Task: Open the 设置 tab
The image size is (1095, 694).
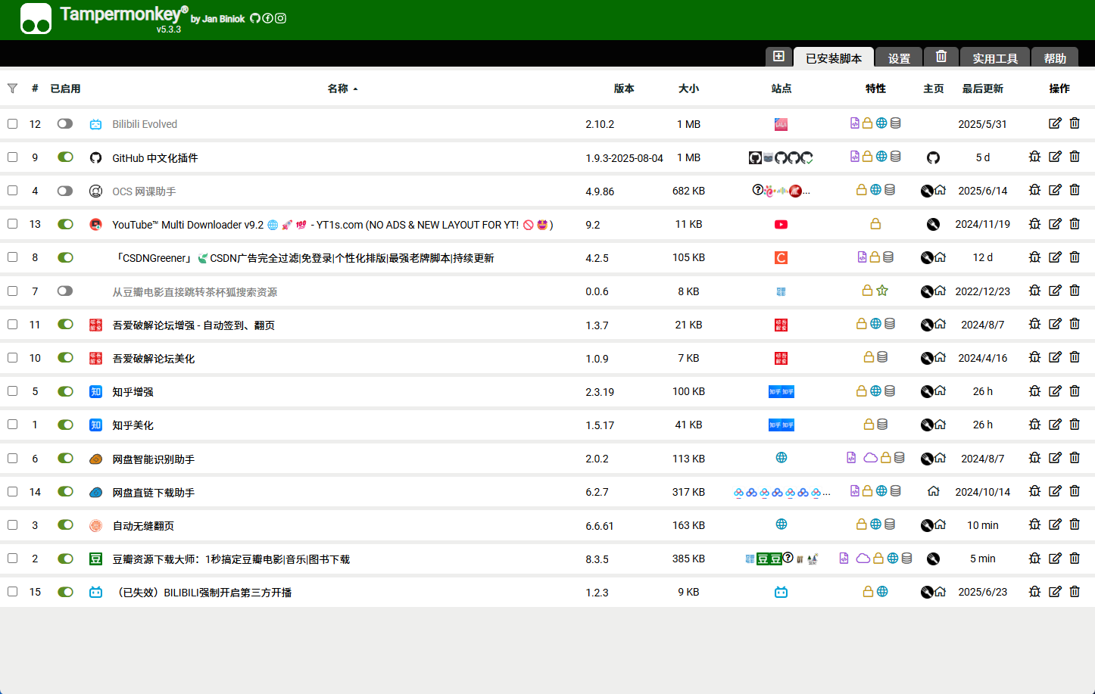Action: [x=899, y=58]
